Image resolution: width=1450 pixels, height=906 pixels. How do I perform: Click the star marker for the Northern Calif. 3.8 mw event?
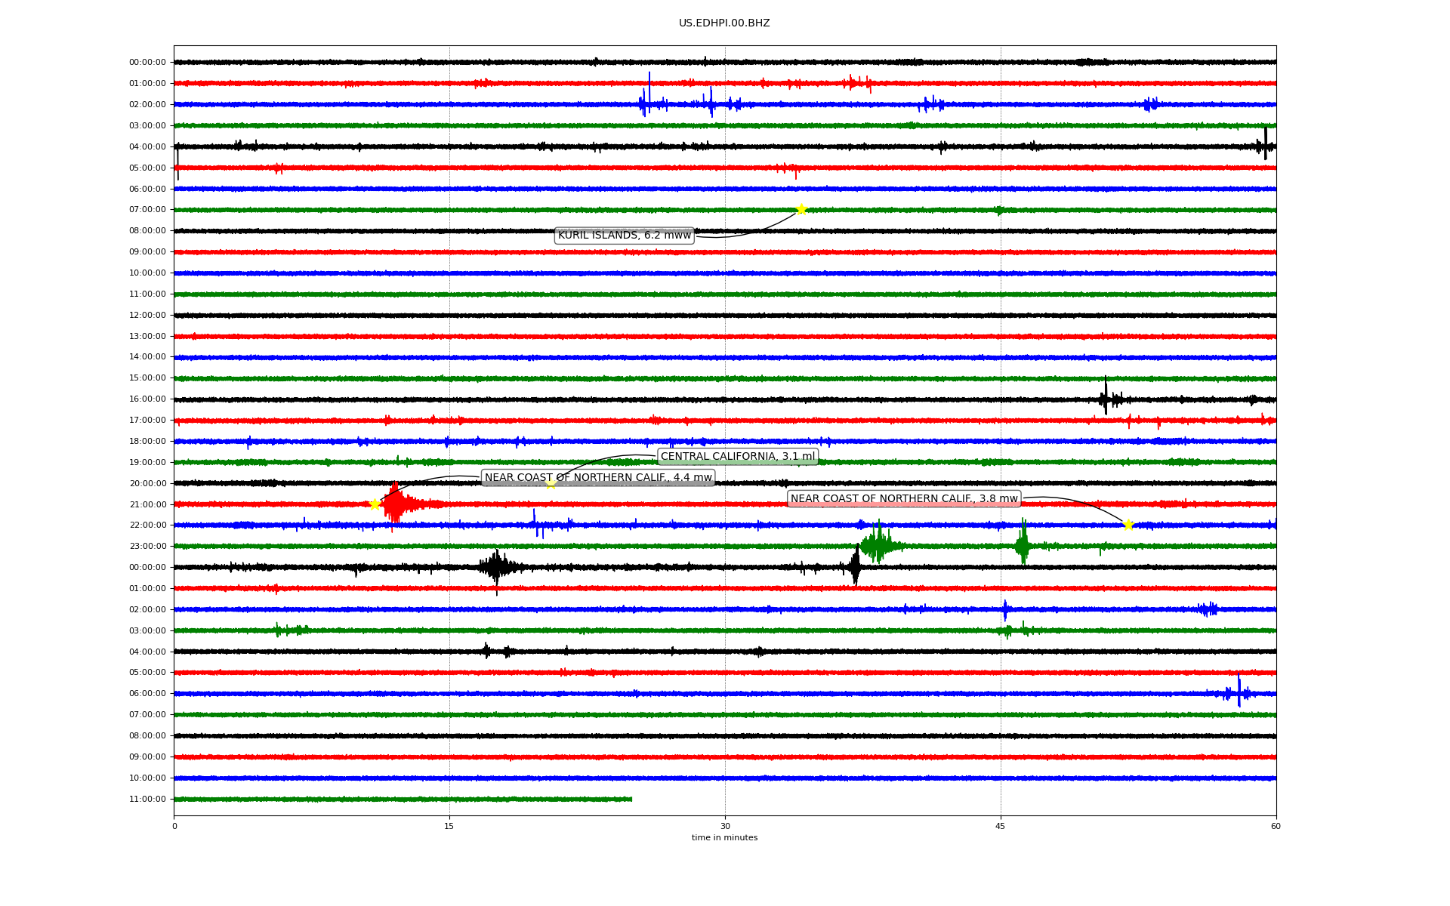(1128, 525)
